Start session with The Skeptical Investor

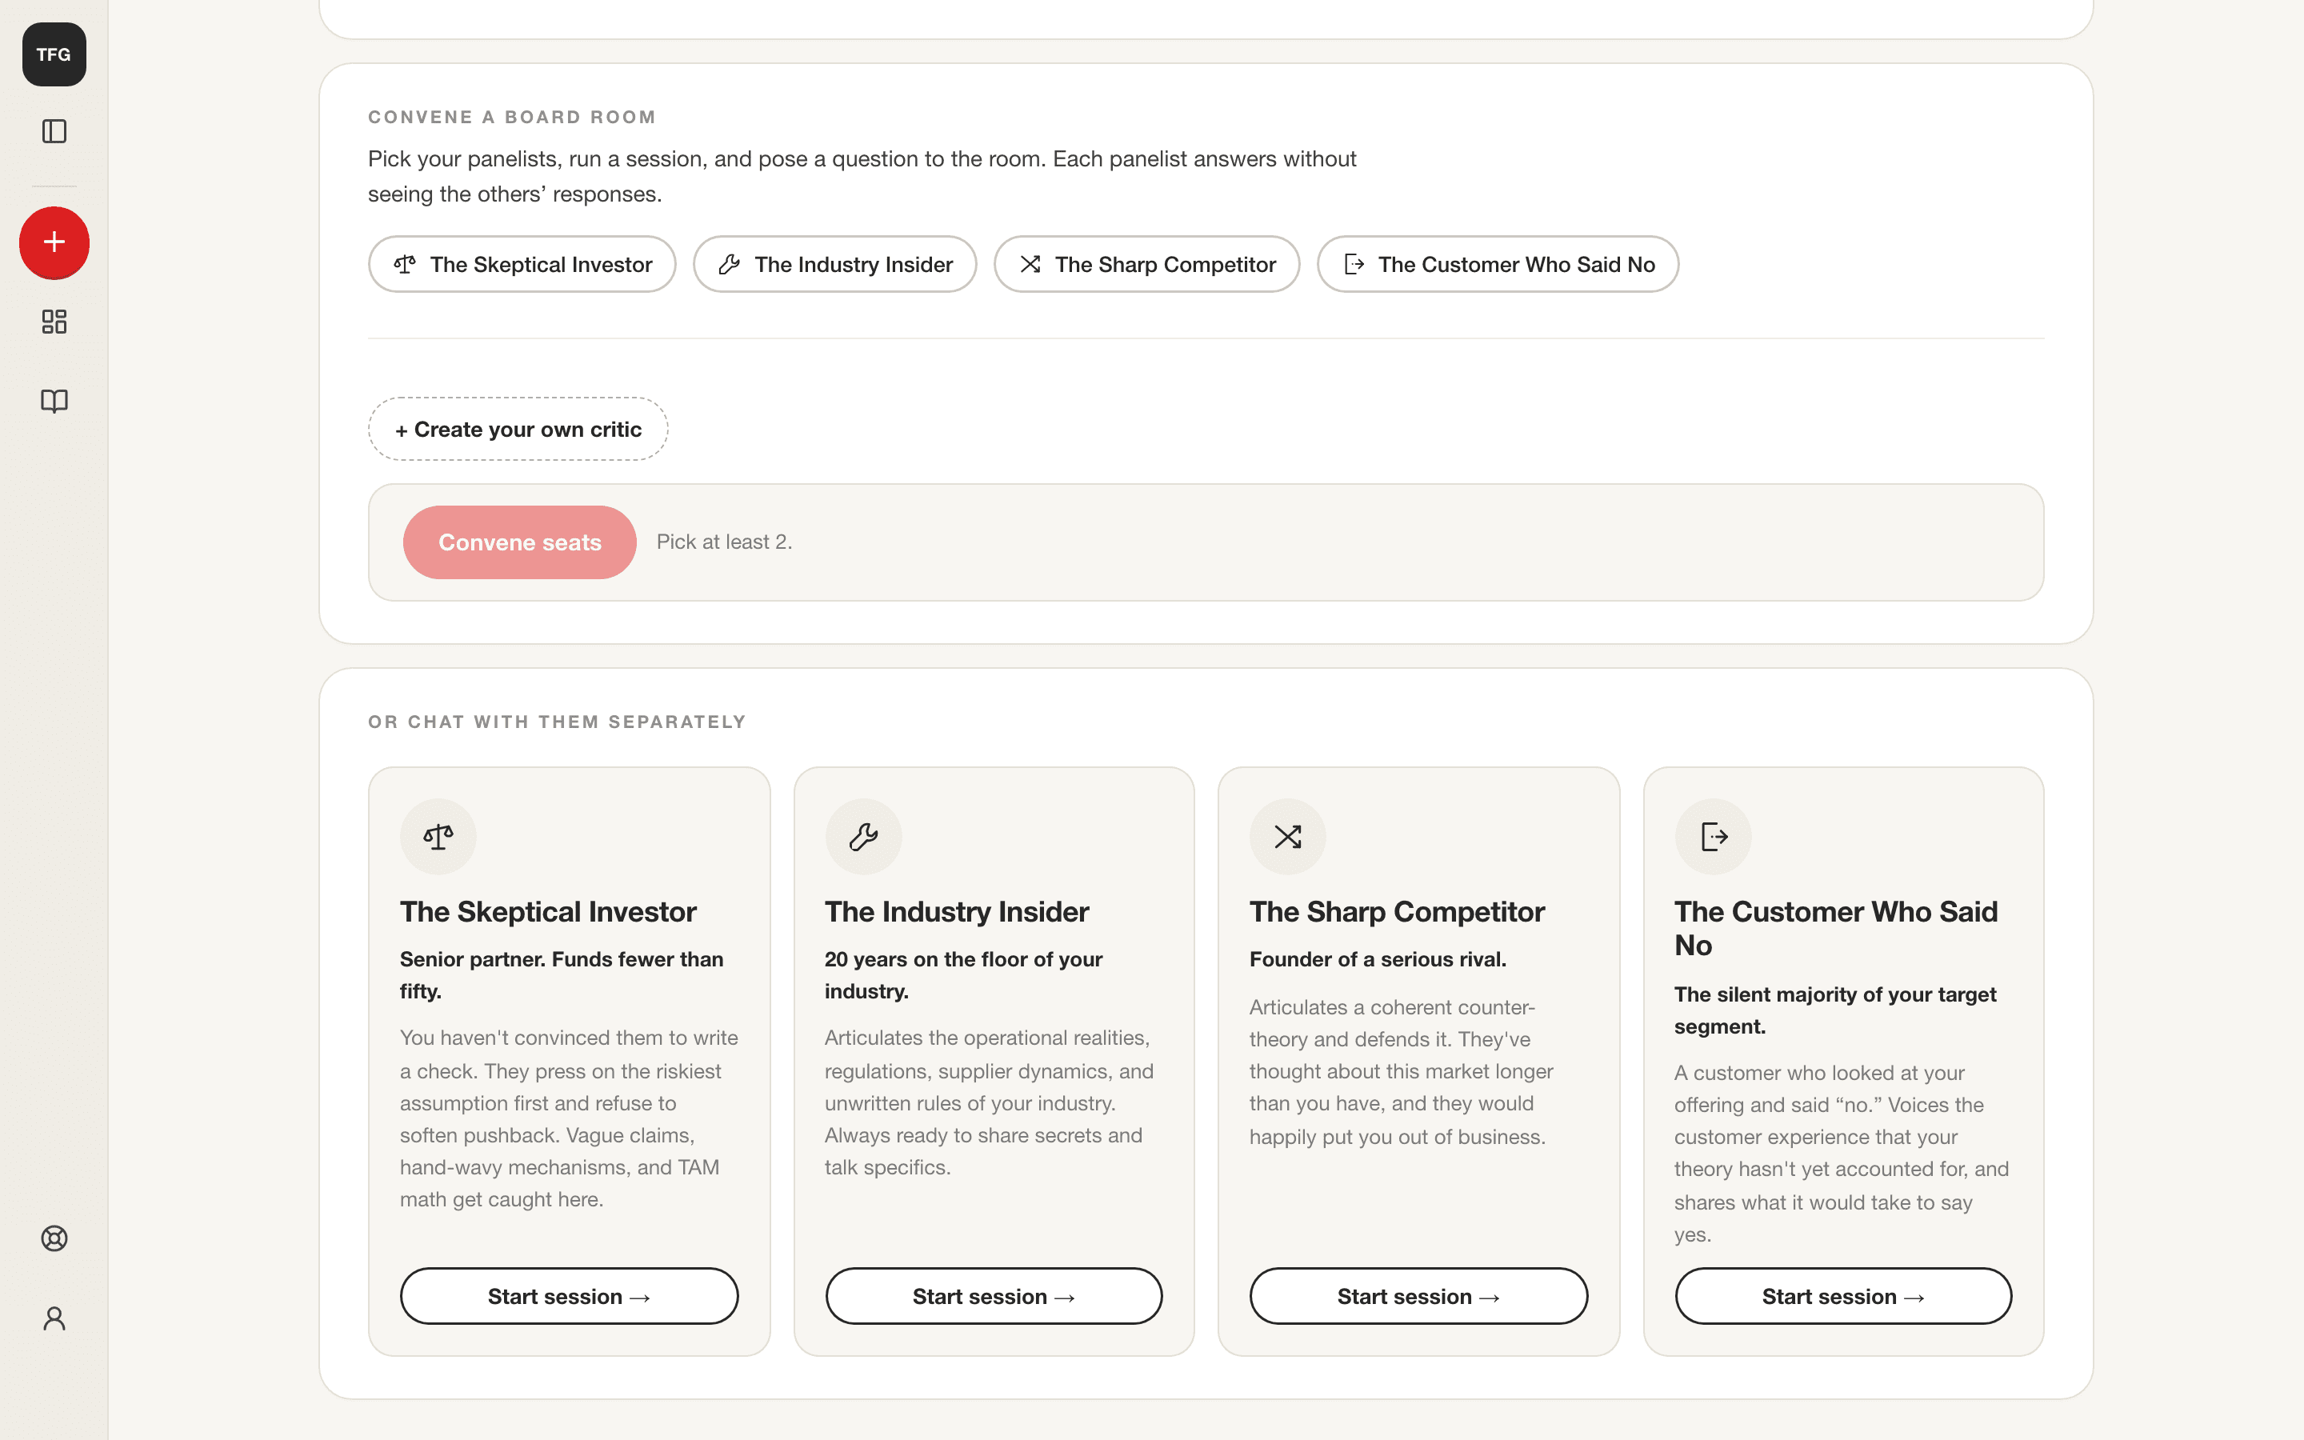[x=570, y=1295]
